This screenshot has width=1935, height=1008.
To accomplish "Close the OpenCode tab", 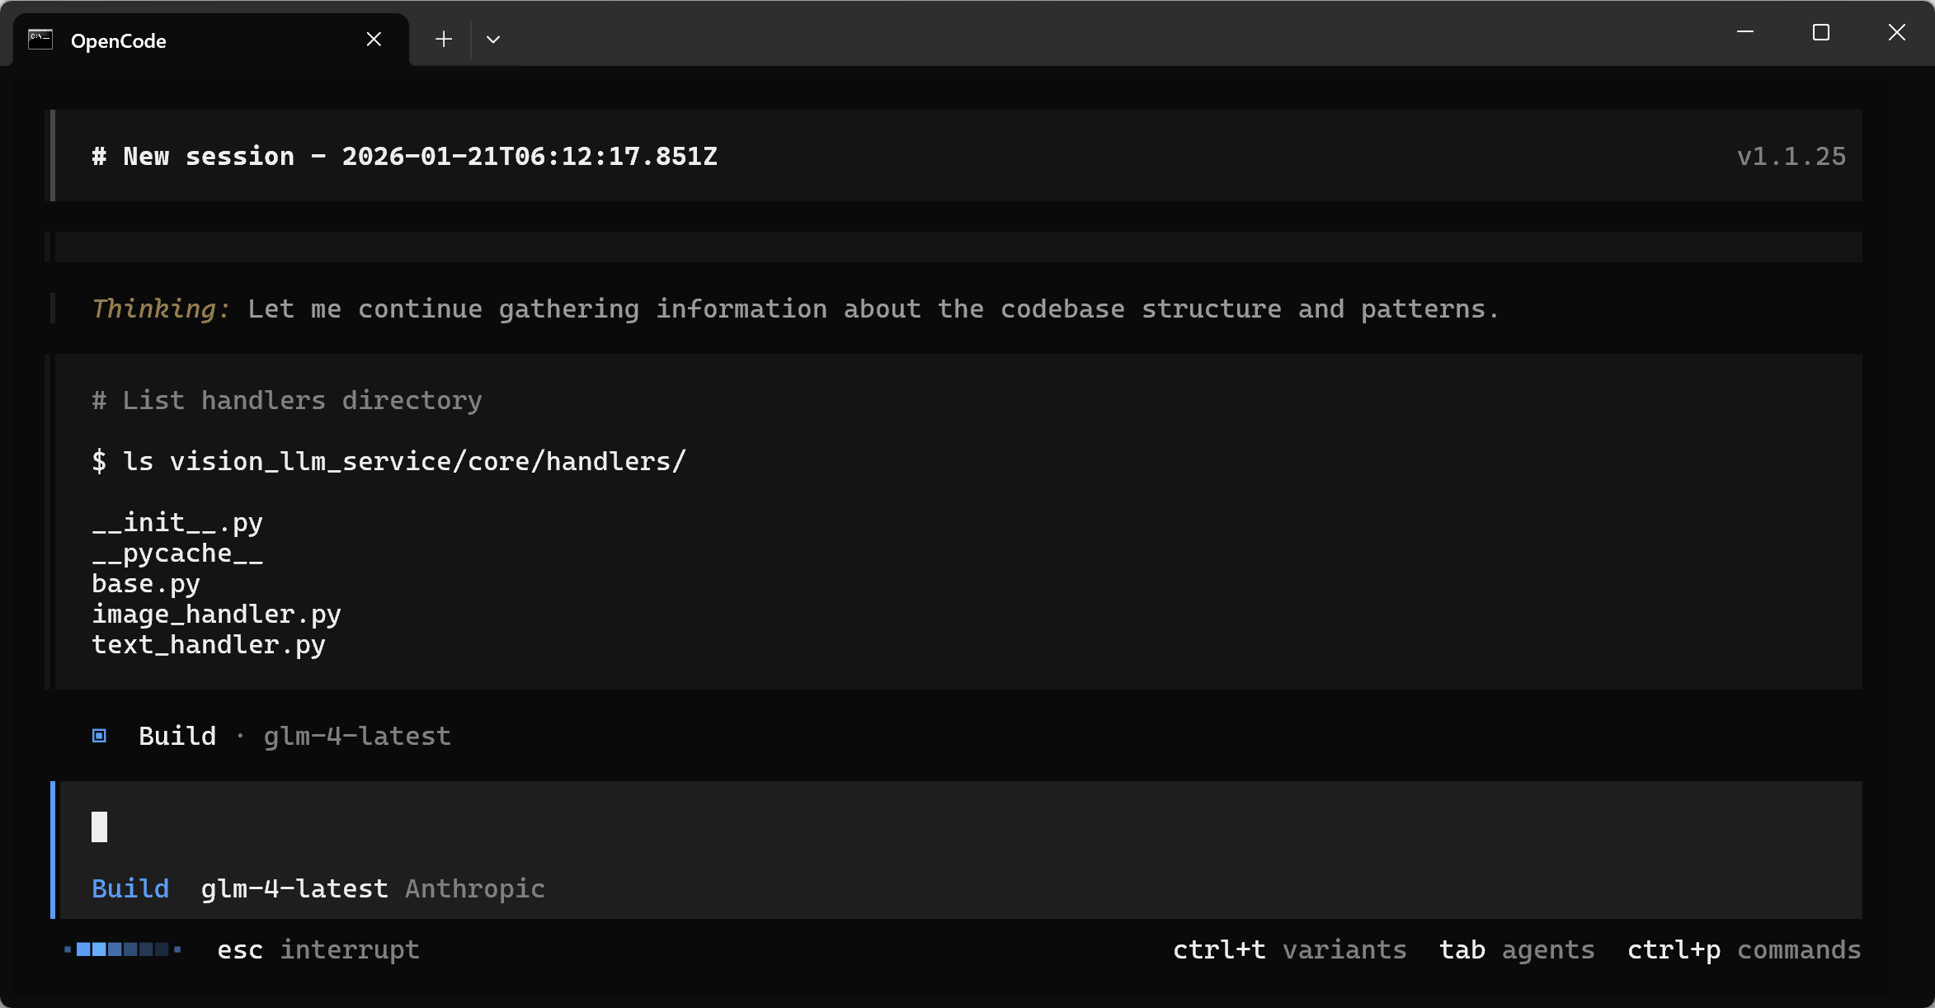I will coord(374,40).
